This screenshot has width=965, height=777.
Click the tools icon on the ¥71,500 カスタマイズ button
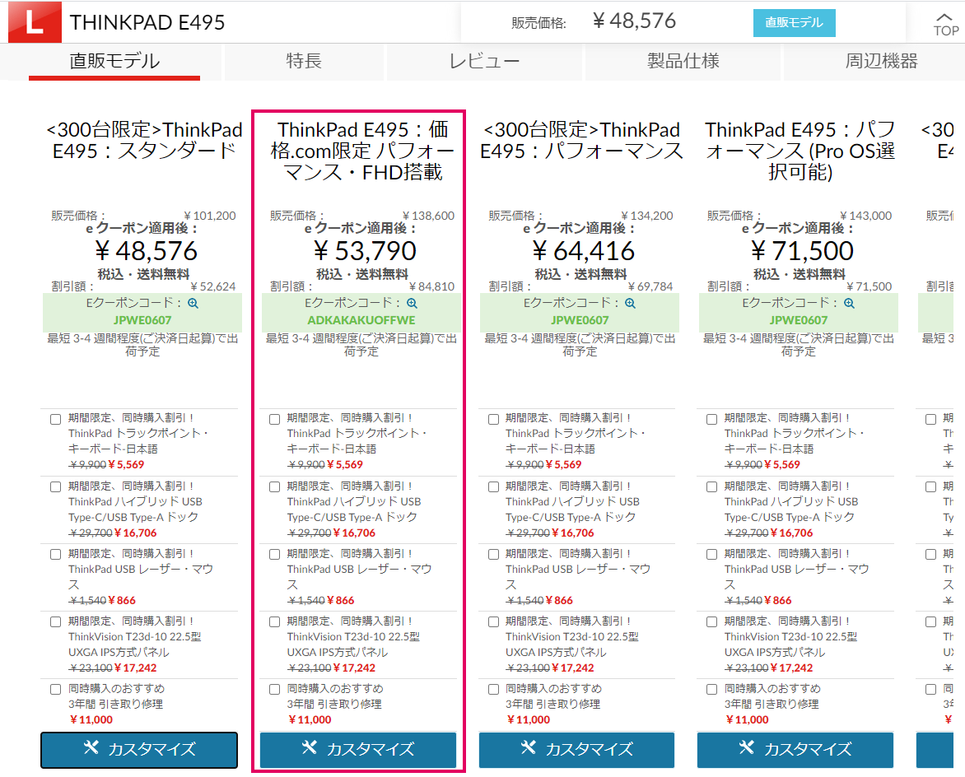click(x=747, y=747)
